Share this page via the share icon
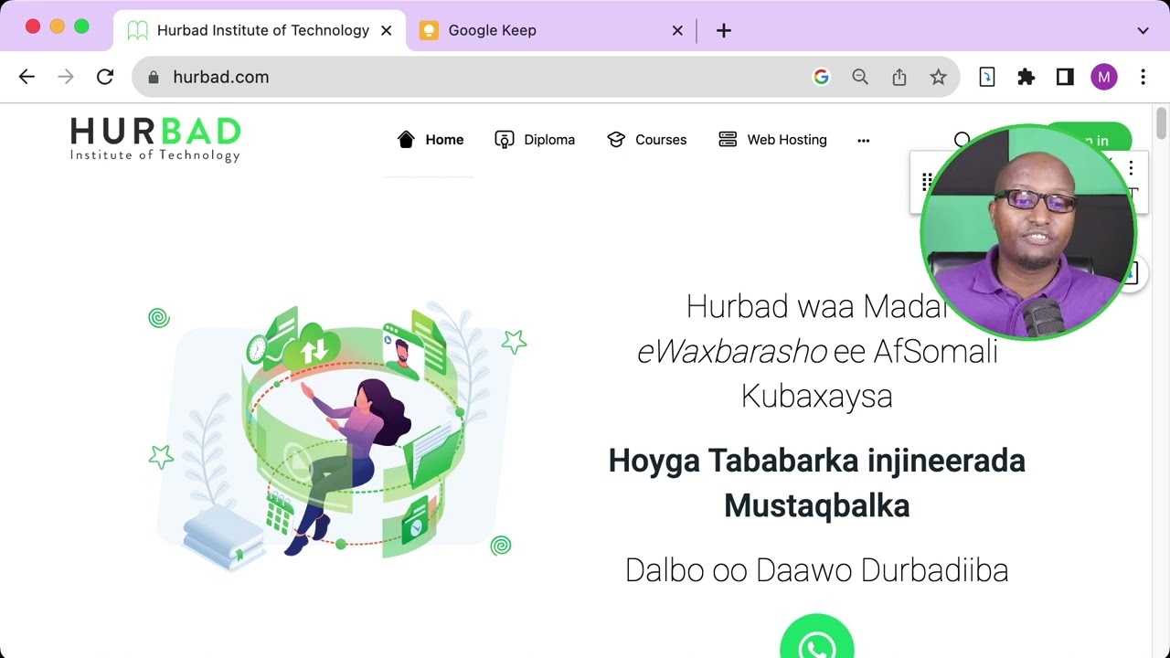Image resolution: width=1170 pixels, height=658 pixels. [x=899, y=77]
